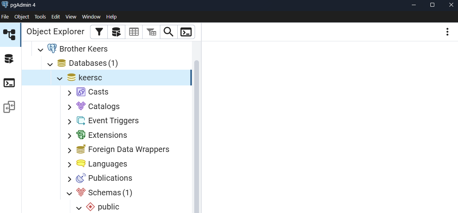The height and width of the screenshot is (213, 458).
Task: Click the Schemas node icon
Action: 81,192
